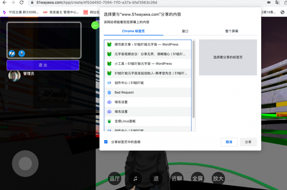
Task: Click the globe icon in bookmarks bar
Action: click(x=283, y=12)
